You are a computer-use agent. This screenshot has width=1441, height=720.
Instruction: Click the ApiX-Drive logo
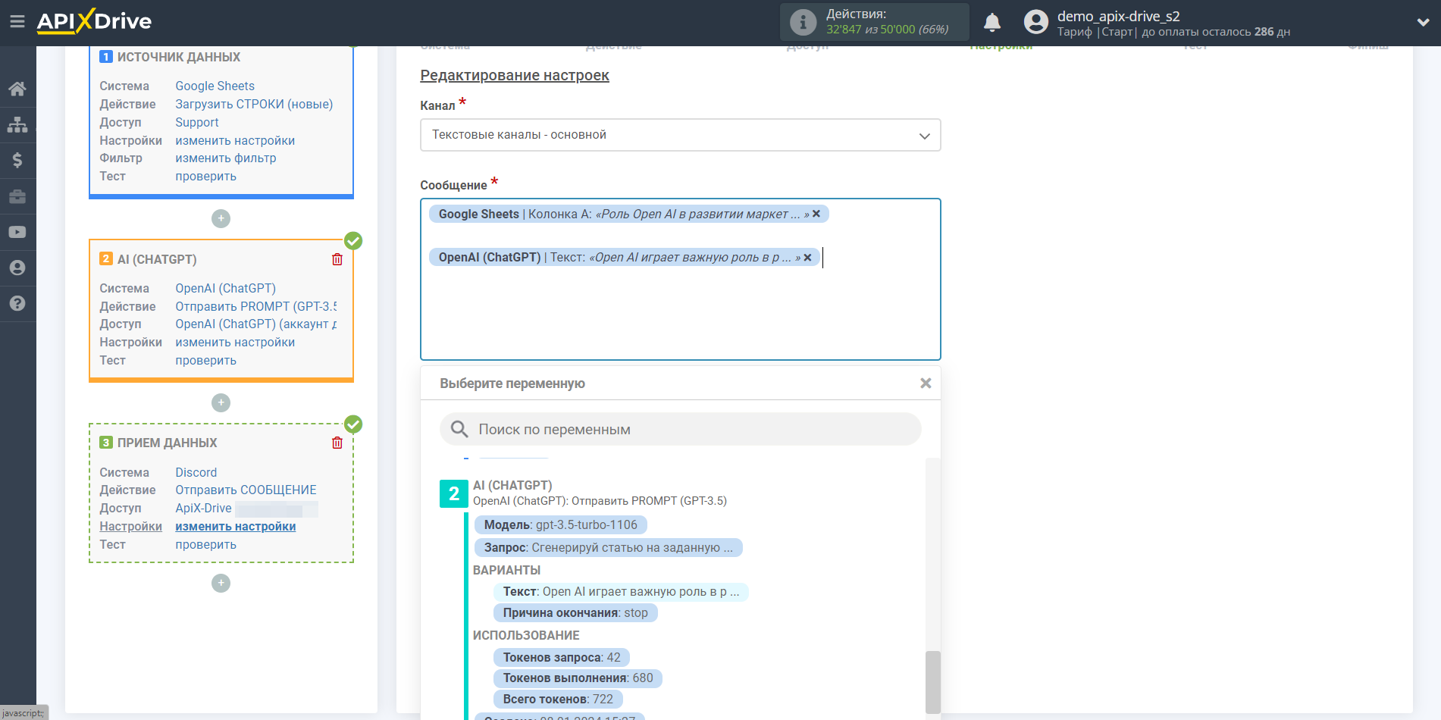[x=94, y=21]
